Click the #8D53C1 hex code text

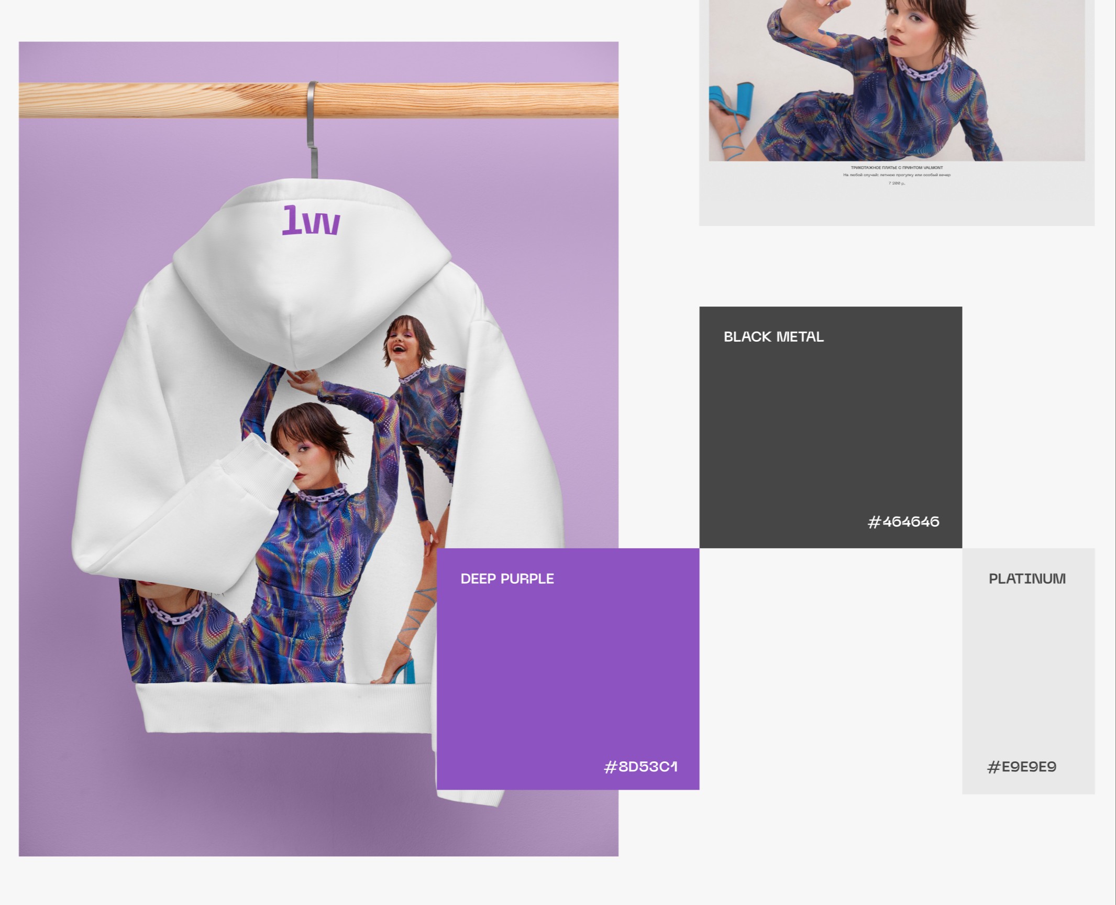[640, 767]
